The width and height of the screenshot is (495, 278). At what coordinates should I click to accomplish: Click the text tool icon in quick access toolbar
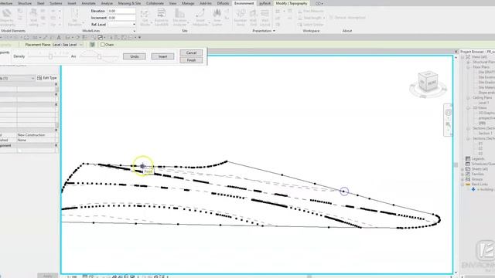click(59, 38)
